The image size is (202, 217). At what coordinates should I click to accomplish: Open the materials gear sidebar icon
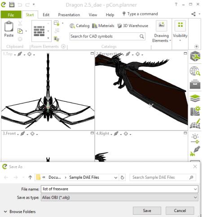(x=195, y=111)
